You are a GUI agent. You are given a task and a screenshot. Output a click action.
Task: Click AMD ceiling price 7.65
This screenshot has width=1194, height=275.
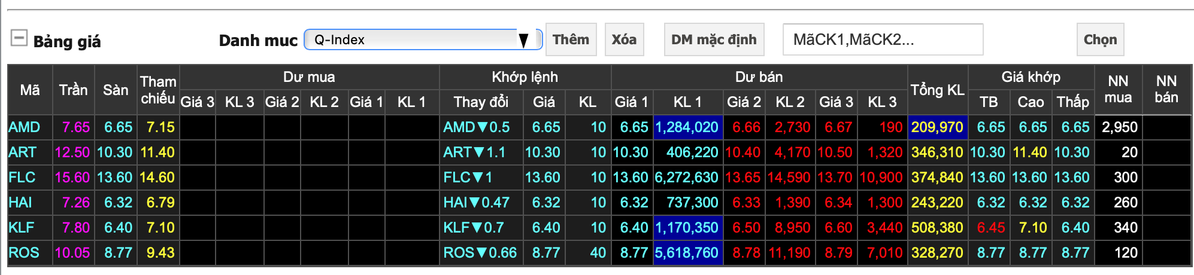(76, 127)
